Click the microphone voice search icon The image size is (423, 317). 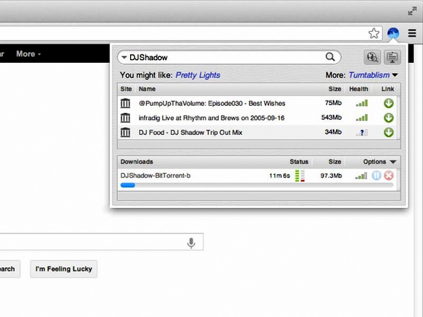point(191,243)
